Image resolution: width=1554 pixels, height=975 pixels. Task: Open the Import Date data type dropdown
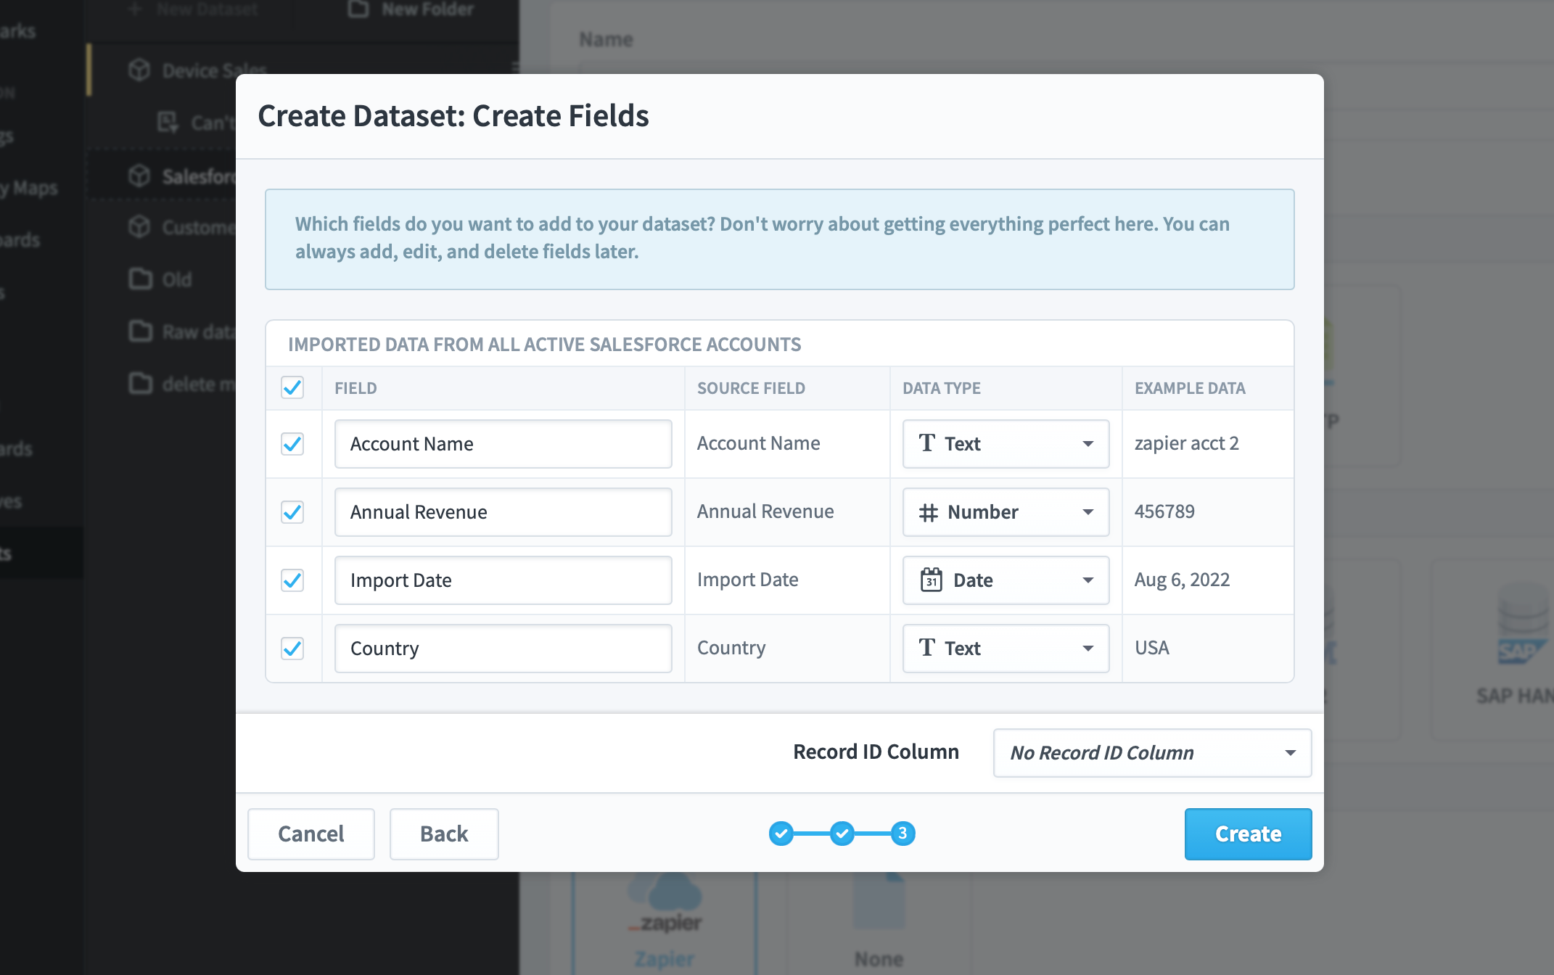[x=1006, y=580]
